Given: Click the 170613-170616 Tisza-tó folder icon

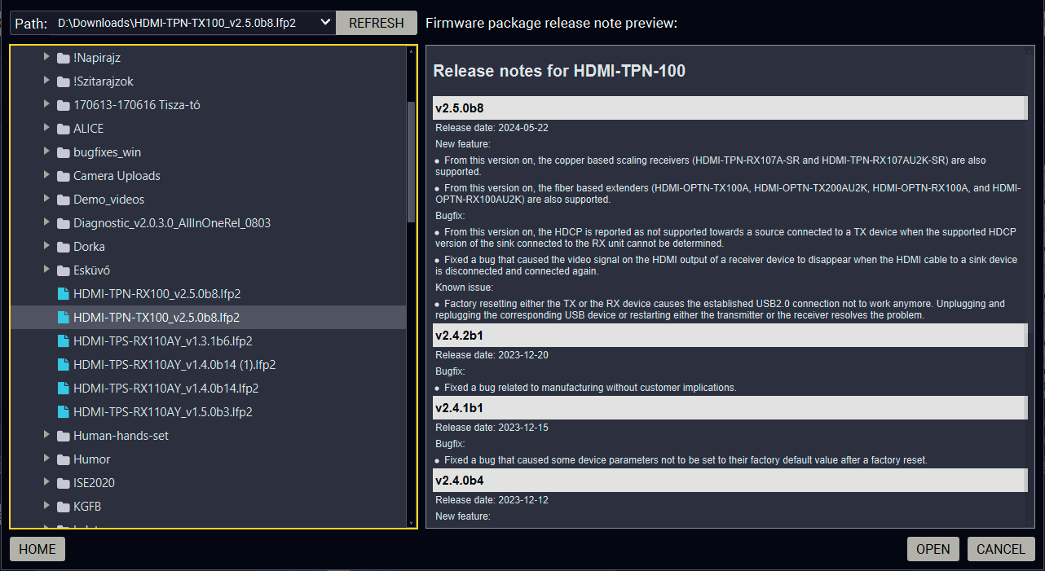Looking at the screenshot, I should click(64, 105).
